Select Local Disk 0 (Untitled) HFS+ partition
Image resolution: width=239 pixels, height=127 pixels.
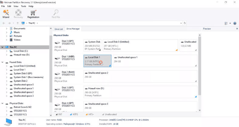click(x=140, y=45)
